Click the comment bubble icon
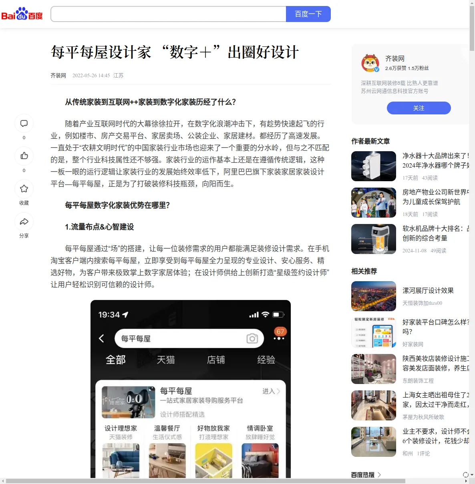This screenshot has height=484, width=475. [24, 123]
